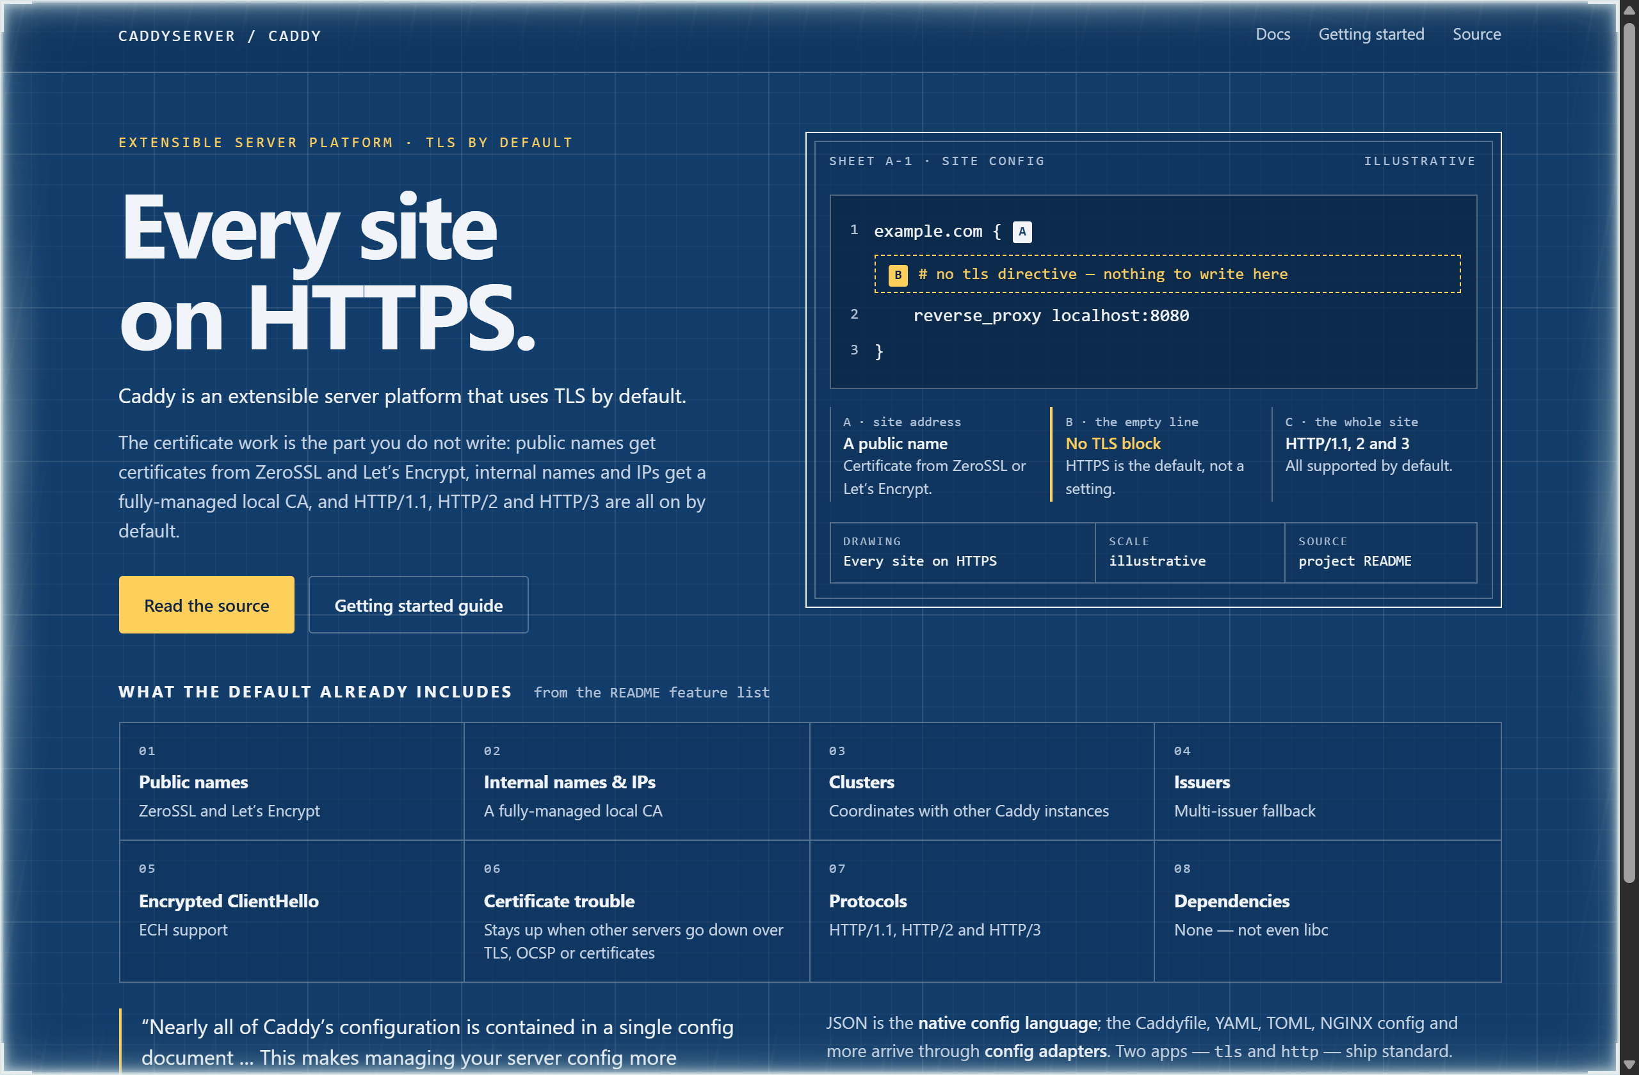1639x1075 pixels.
Task: Open the Docs nav link
Action: (x=1273, y=35)
